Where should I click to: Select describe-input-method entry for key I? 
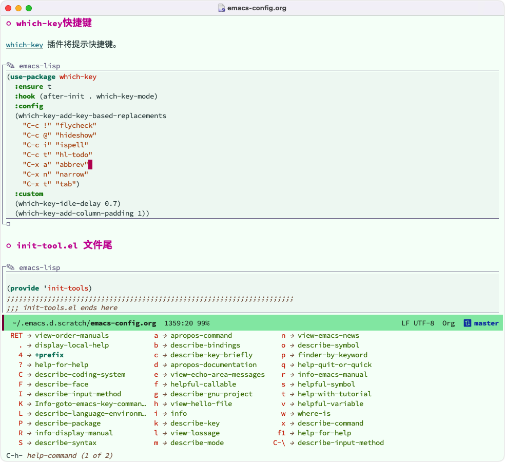[x=78, y=394]
